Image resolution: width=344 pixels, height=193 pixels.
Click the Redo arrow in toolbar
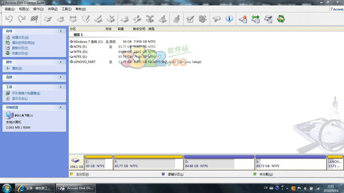point(21,19)
